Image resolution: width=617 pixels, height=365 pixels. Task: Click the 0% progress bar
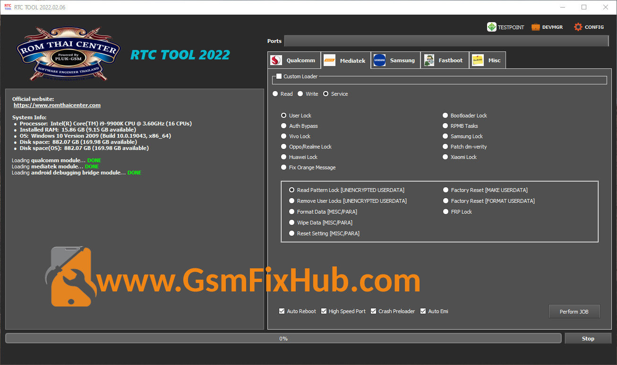pyautogui.click(x=283, y=339)
